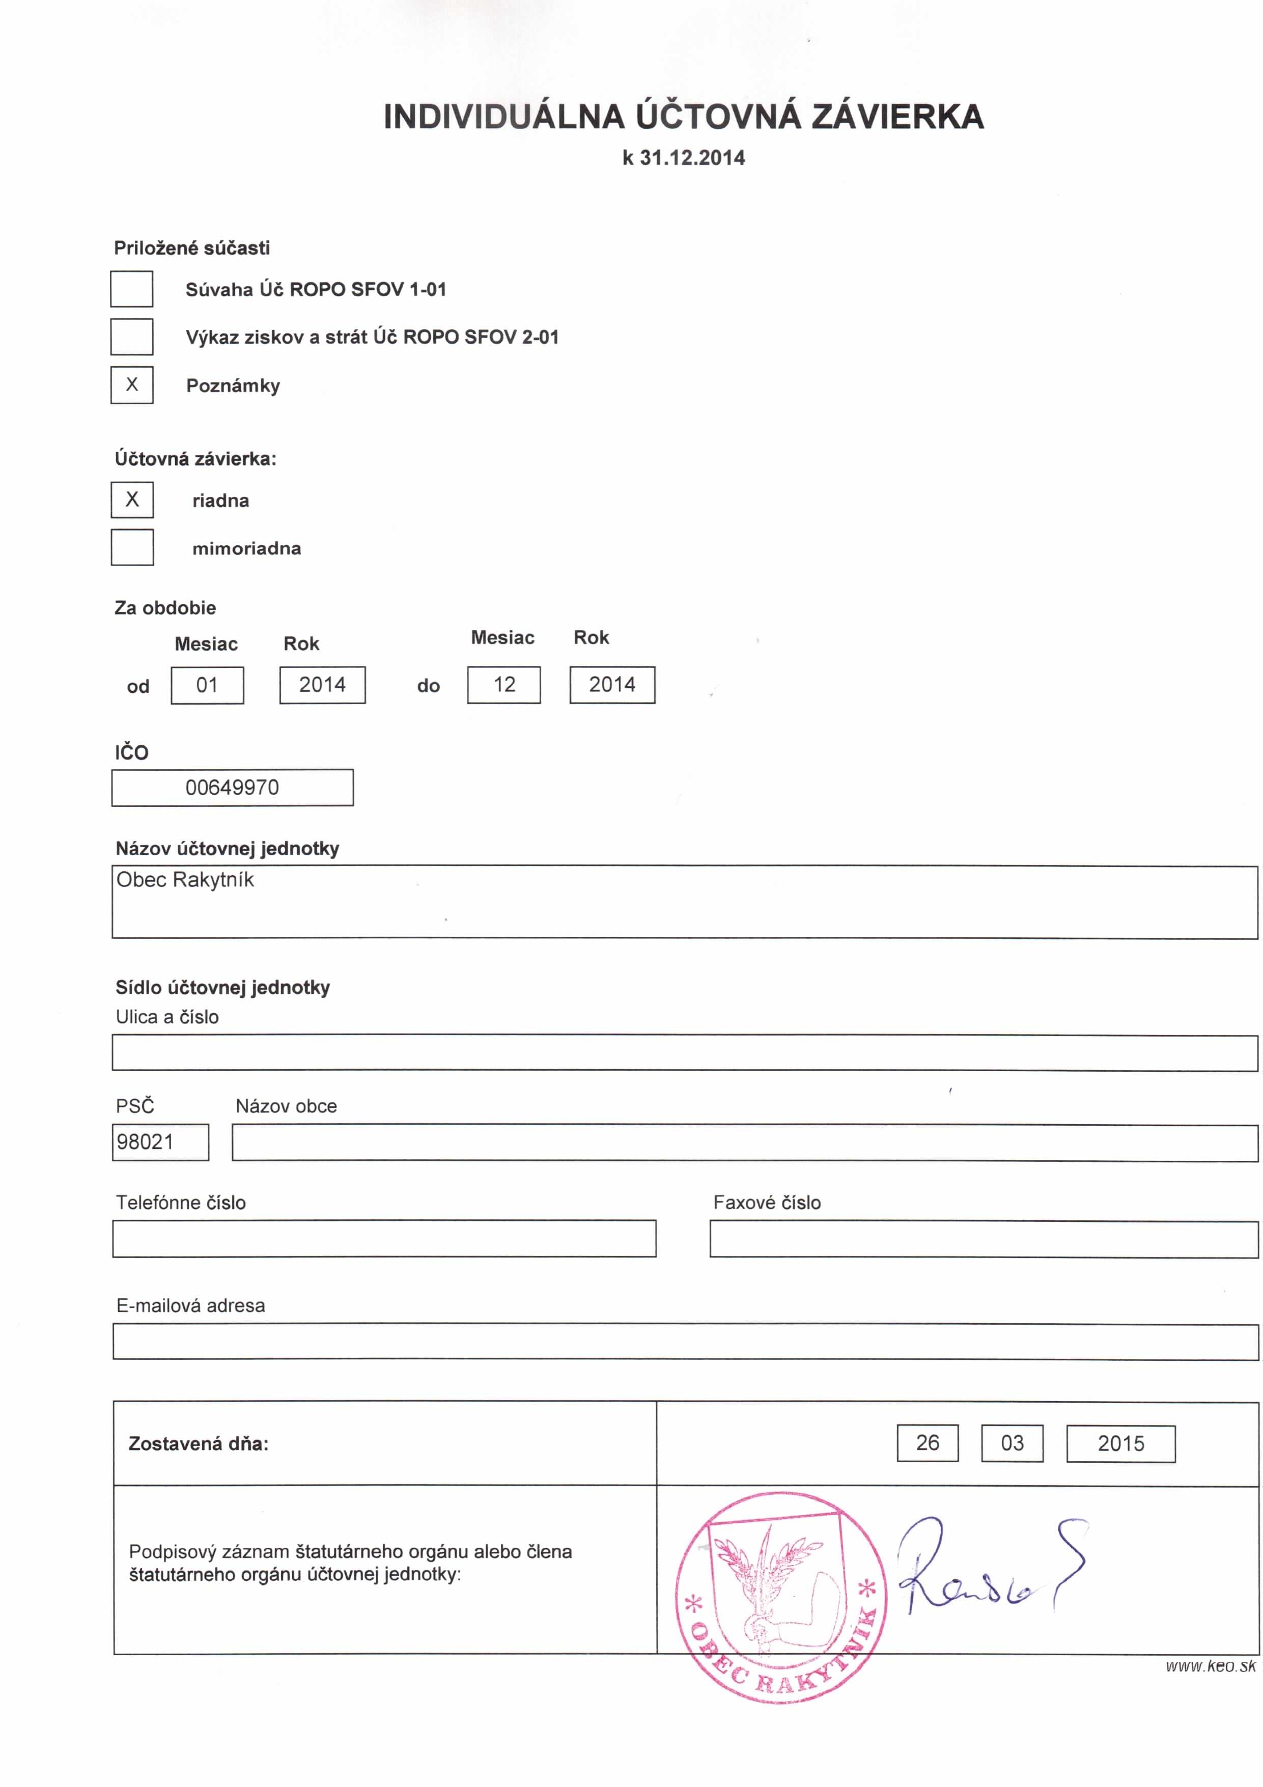Click the E-mailová adresa field

685,1342
